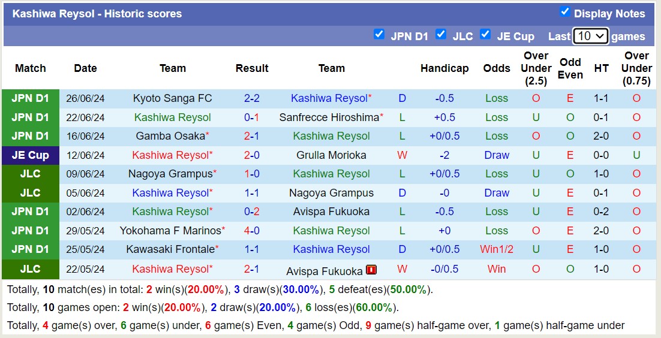The width and height of the screenshot is (661, 338).
Task: Open Kyoto Sanga FC team link
Action: pos(172,98)
